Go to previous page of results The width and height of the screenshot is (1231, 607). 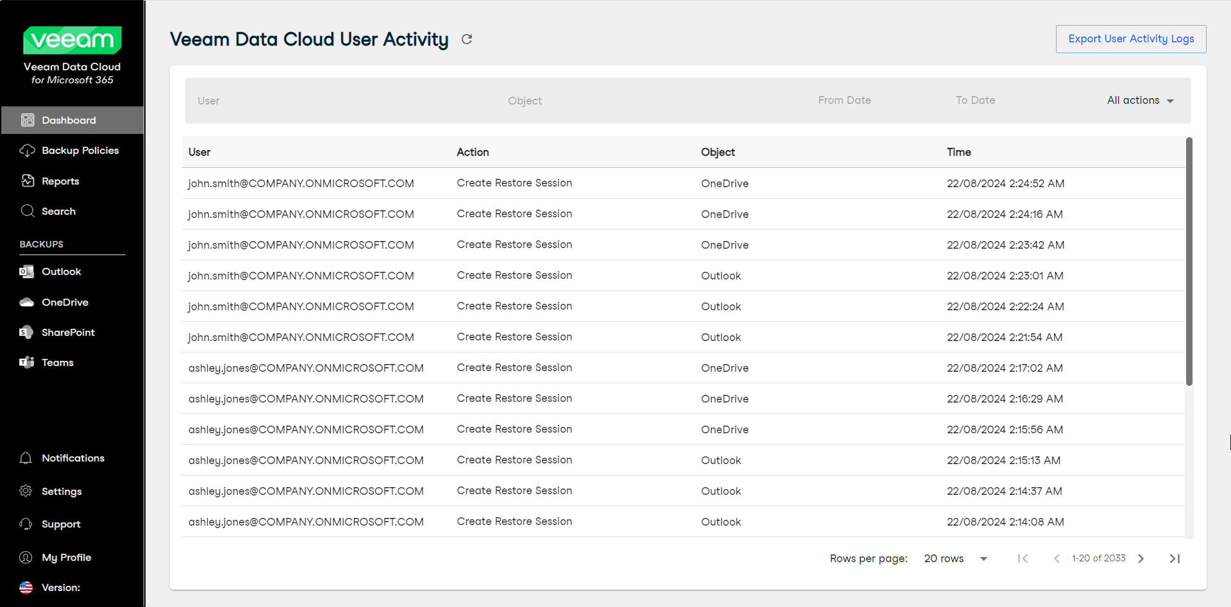(1057, 558)
